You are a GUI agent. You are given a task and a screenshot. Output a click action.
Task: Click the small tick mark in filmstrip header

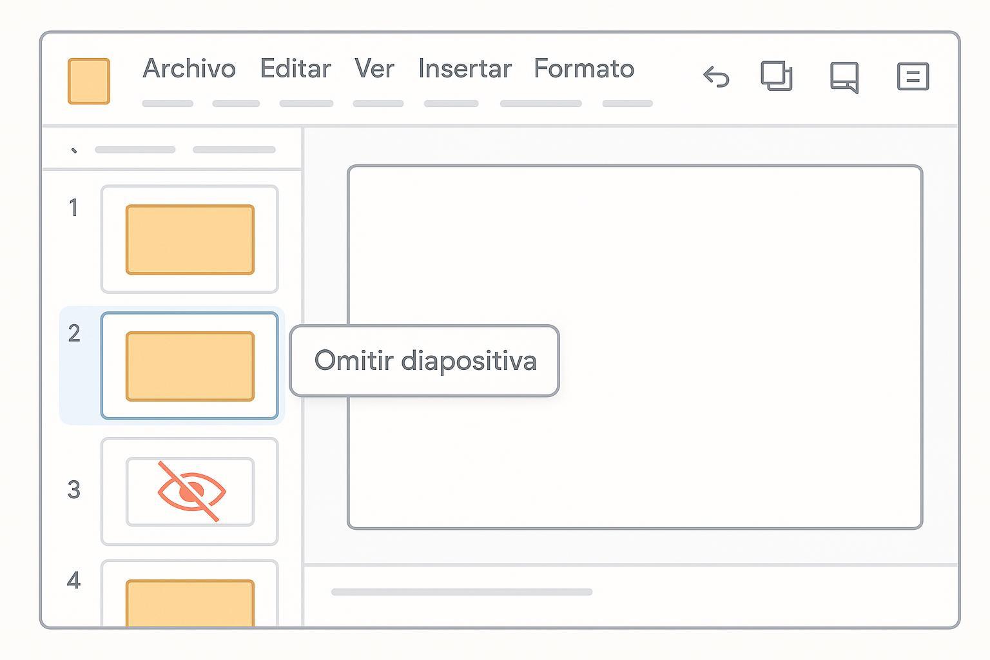pyautogui.click(x=74, y=150)
